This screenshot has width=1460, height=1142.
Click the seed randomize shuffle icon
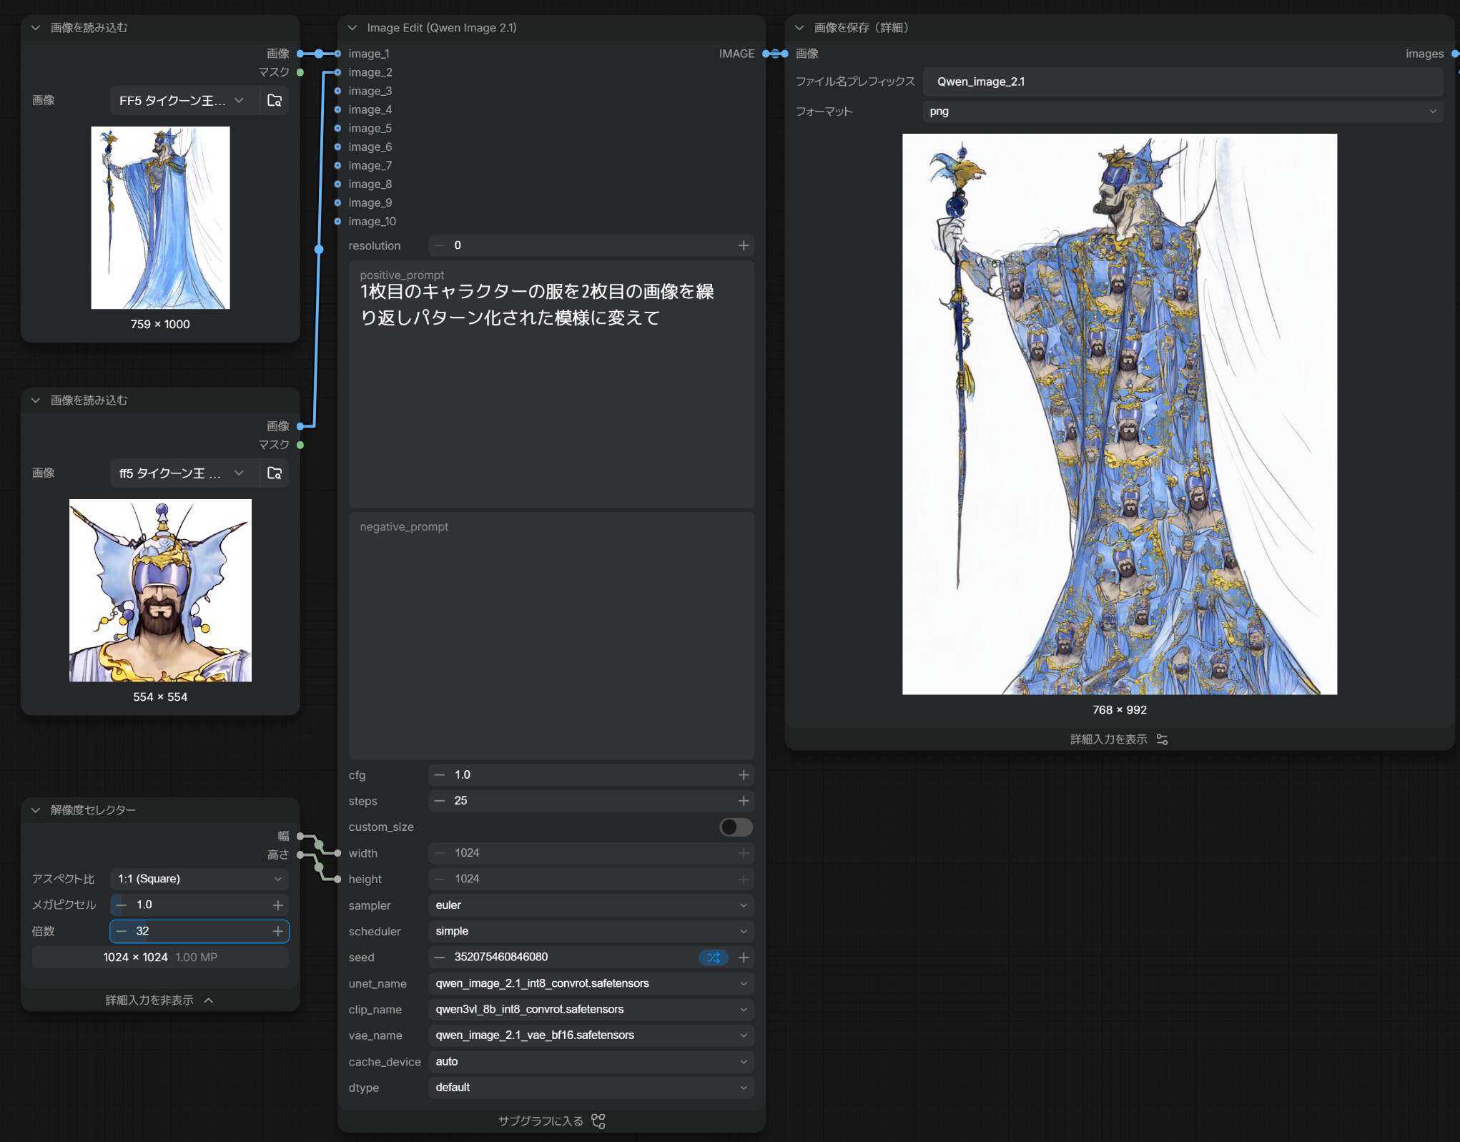pos(714,958)
